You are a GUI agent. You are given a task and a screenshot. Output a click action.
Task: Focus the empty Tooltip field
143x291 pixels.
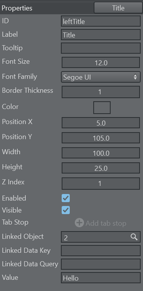point(101,48)
